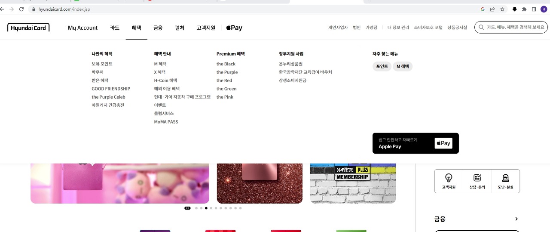Click browser back arrow
Image resolution: width=550 pixels, height=232 pixels.
tap(3, 9)
